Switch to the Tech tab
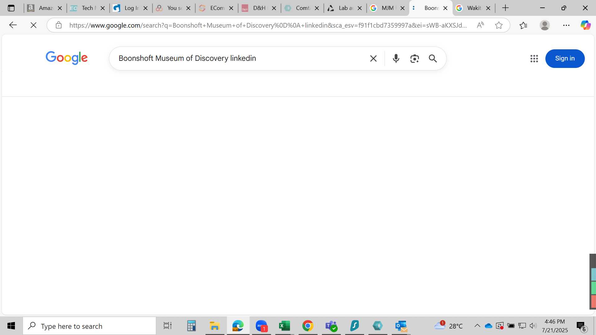596x335 pixels. click(88, 8)
